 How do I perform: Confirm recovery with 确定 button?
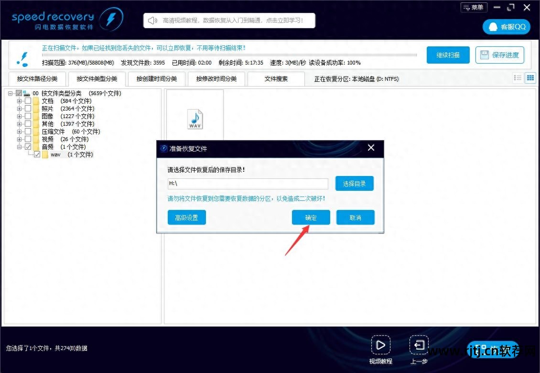311,217
